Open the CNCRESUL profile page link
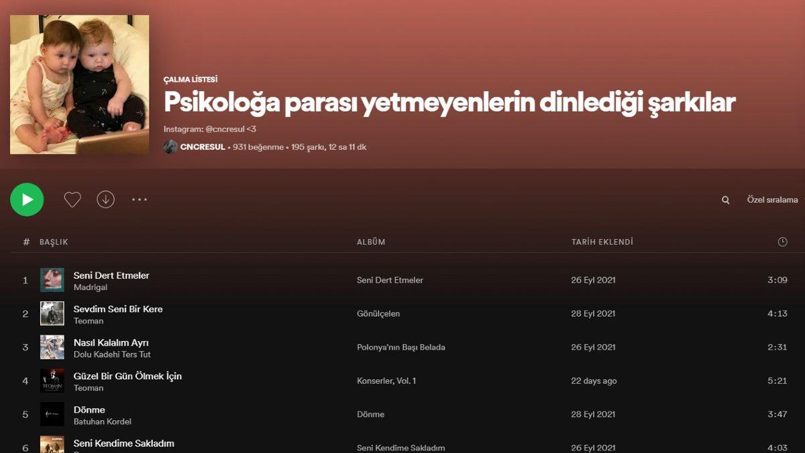The width and height of the screenshot is (805, 453). pyautogui.click(x=201, y=146)
